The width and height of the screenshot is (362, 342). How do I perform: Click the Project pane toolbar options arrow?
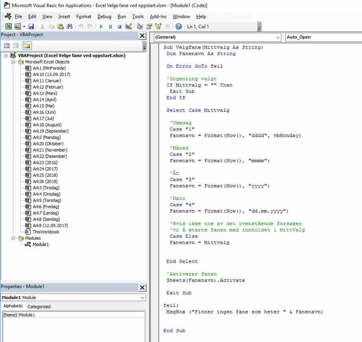(144, 46)
